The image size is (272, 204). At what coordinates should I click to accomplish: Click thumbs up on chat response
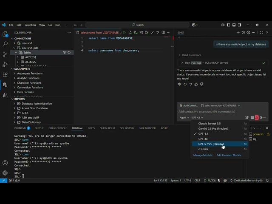[x=196, y=84]
